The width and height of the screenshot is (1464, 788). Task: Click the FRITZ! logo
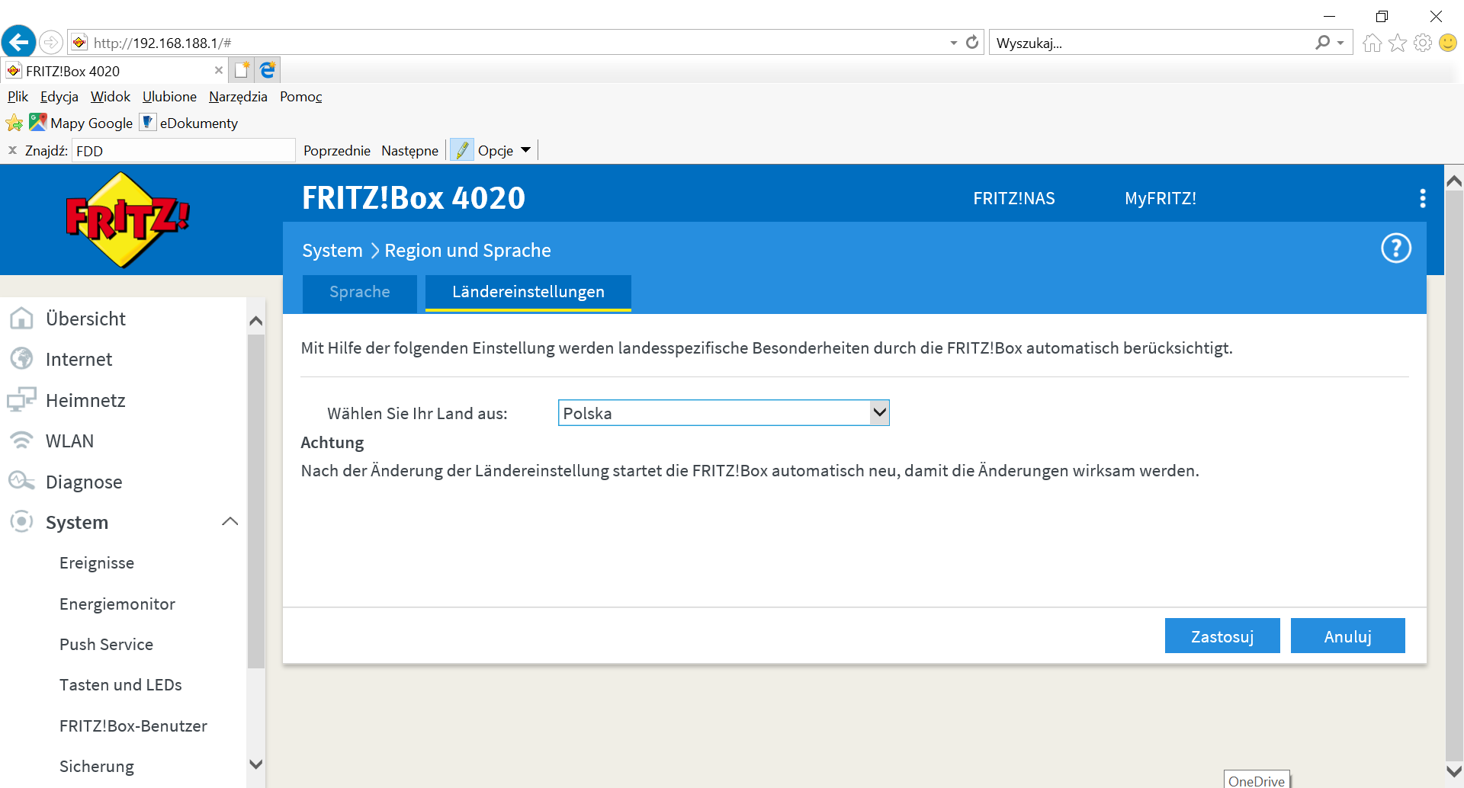point(127,220)
